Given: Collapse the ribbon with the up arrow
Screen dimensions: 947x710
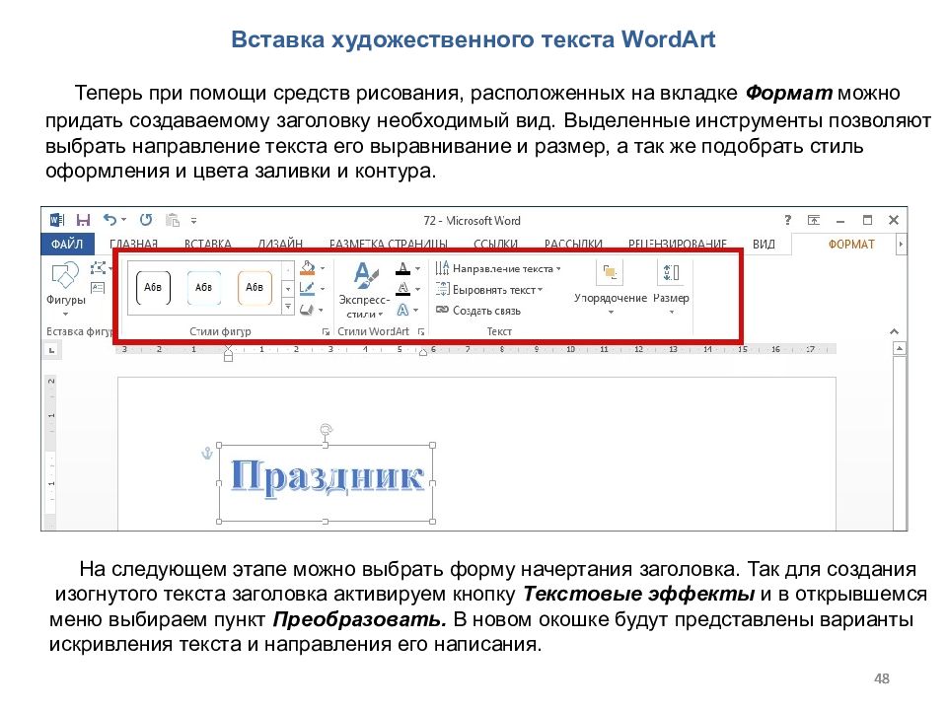Looking at the screenshot, I should click(x=895, y=331).
